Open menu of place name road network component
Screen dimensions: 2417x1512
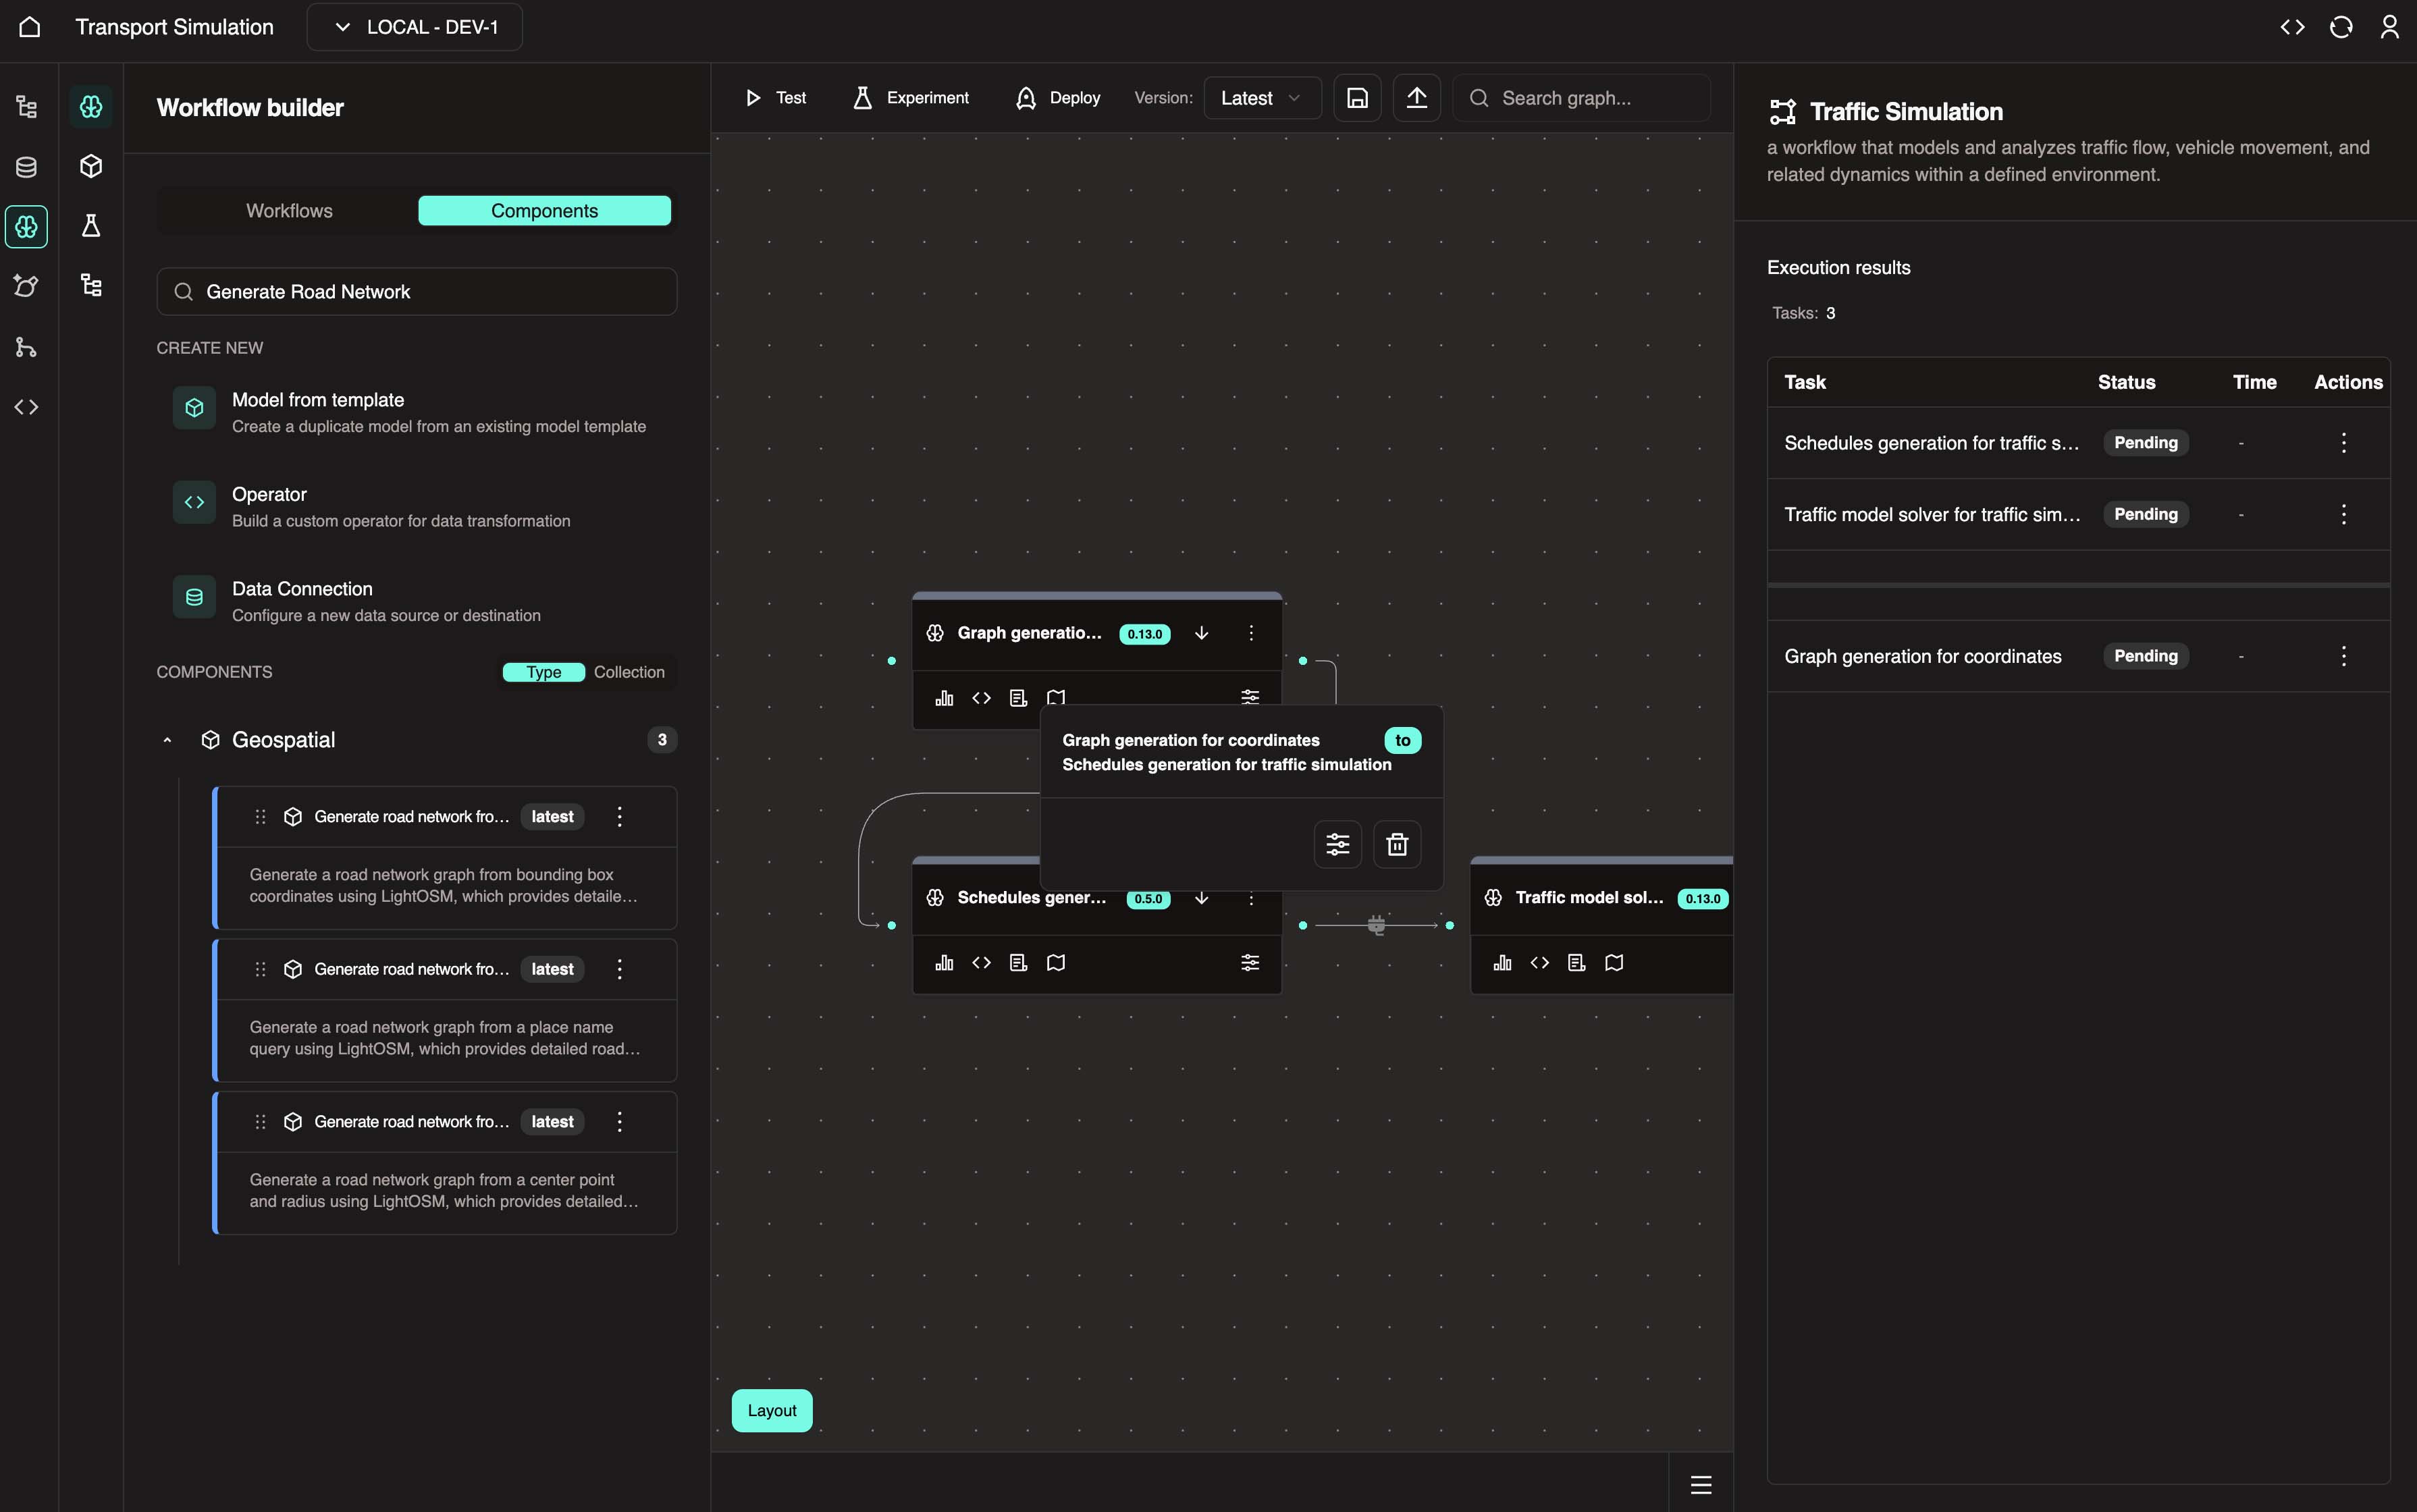(620, 969)
